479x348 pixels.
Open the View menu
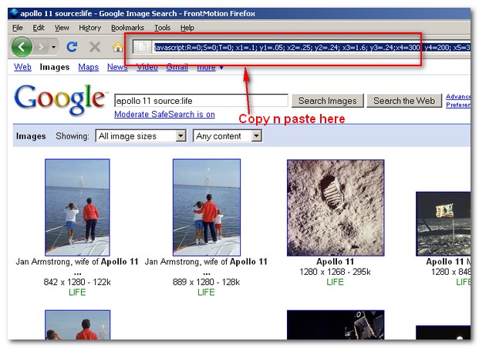coord(62,28)
